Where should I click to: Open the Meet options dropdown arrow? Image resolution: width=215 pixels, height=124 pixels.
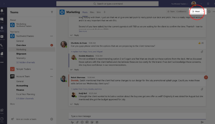click(204, 12)
